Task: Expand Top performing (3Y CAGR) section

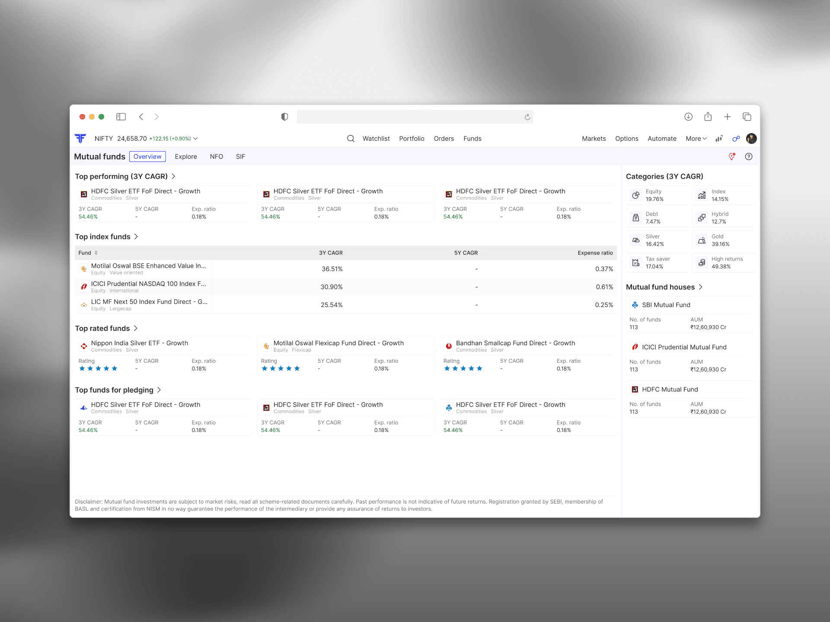Action: [173, 176]
